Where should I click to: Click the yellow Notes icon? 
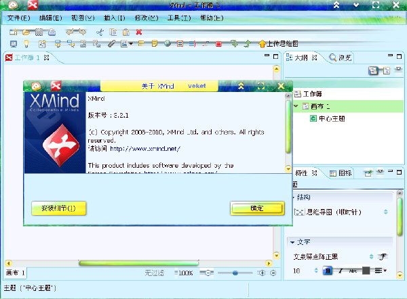coord(155,43)
